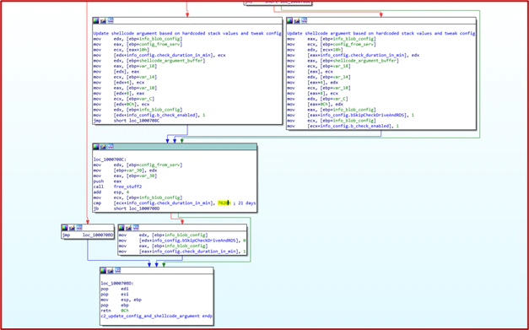Click edit comment icon of block zeroing bSkipCheckDriveAndRDS
Image resolution: width=529 pixels, height=330 pixels.
128,228
